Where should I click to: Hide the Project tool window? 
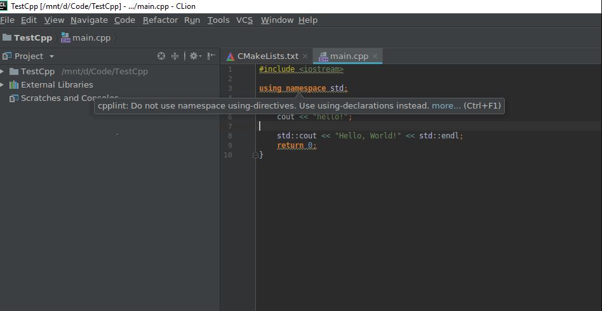[211, 56]
